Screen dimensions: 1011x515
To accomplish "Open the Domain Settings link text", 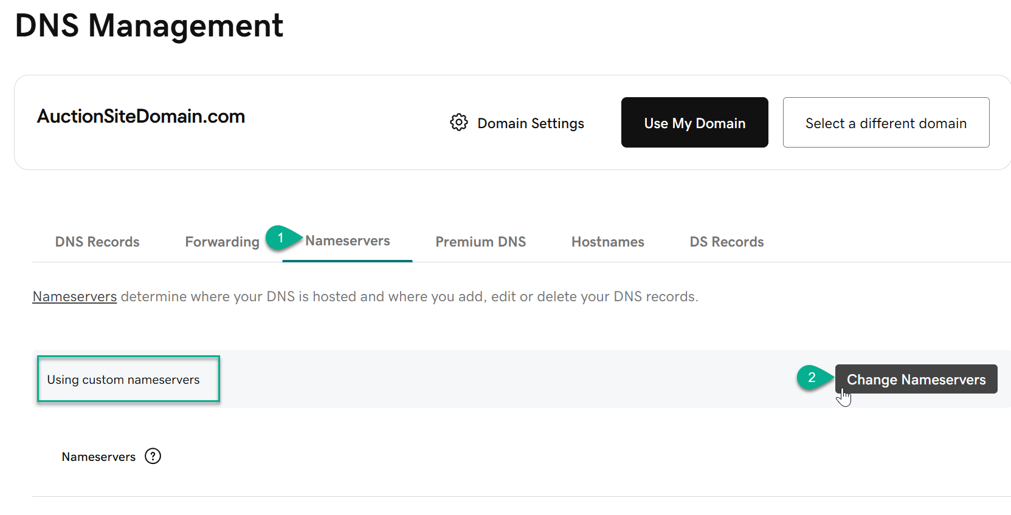I will [x=531, y=123].
